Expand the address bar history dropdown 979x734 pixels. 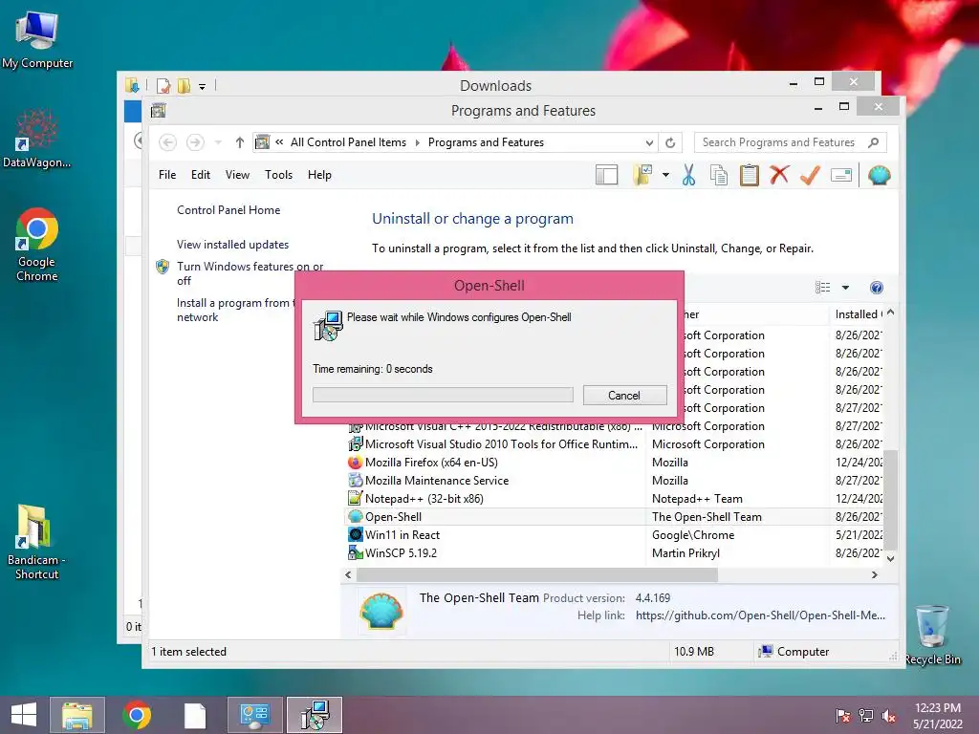(x=649, y=143)
